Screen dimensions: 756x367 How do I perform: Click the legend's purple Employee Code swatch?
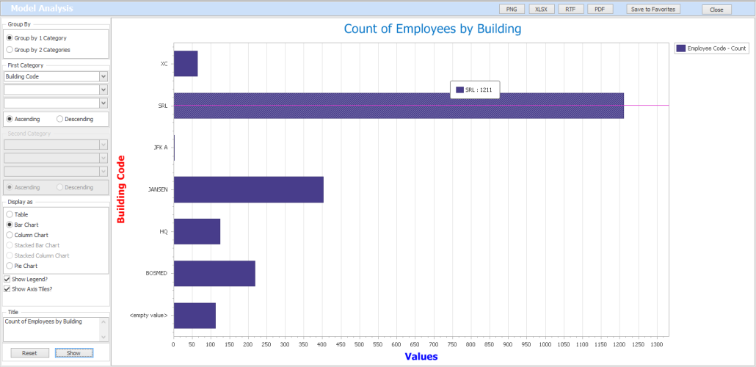click(x=680, y=48)
